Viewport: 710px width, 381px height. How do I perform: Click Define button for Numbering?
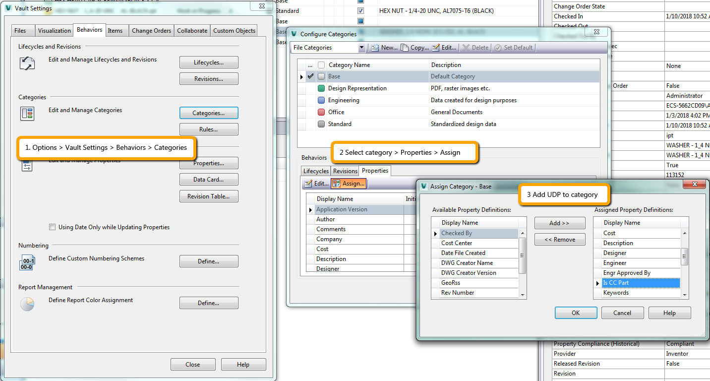pyautogui.click(x=209, y=261)
